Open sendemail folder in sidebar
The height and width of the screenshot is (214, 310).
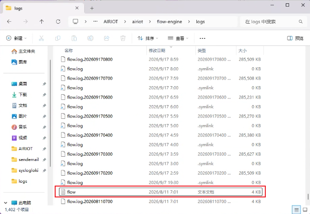(x=25, y=160)
